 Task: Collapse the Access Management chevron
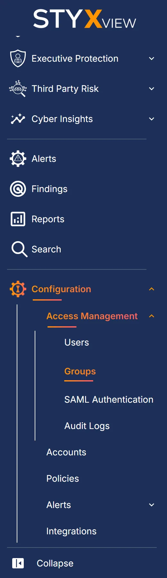coord(152,316)
